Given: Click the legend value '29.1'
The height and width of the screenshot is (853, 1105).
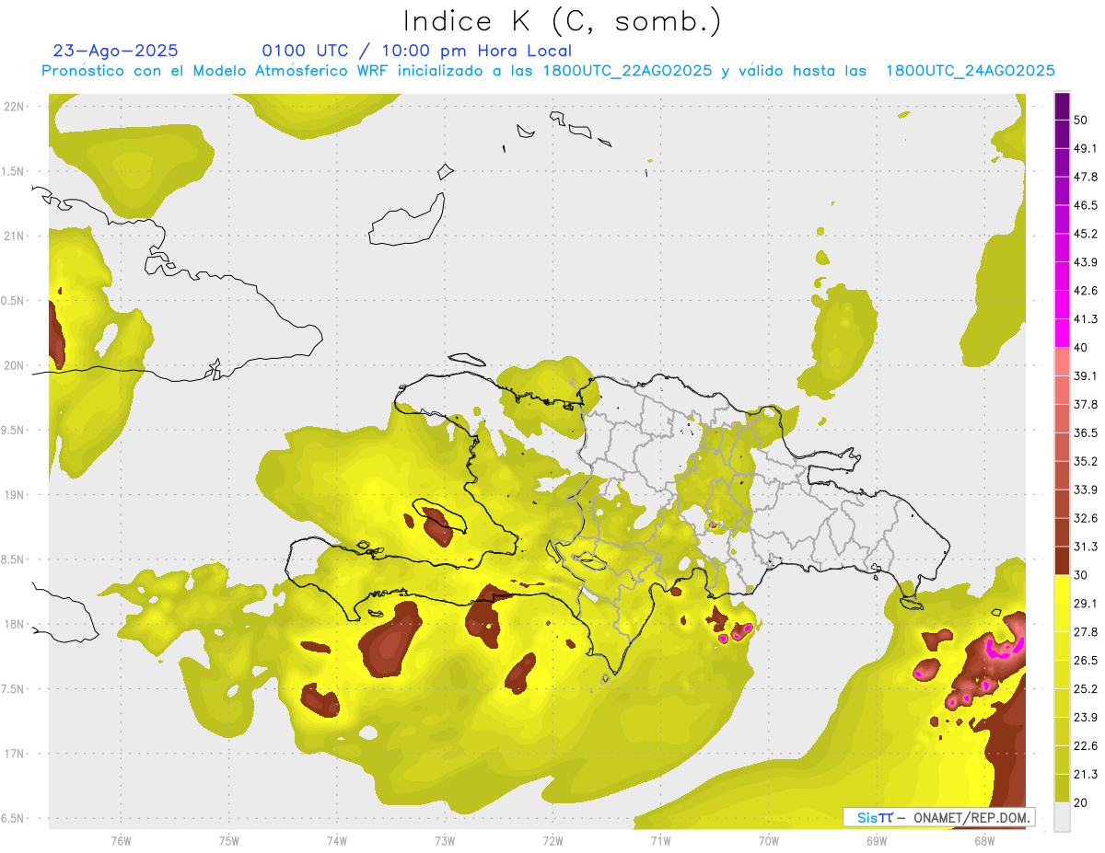Looking at the screenshot, I should pos(1086,604).
